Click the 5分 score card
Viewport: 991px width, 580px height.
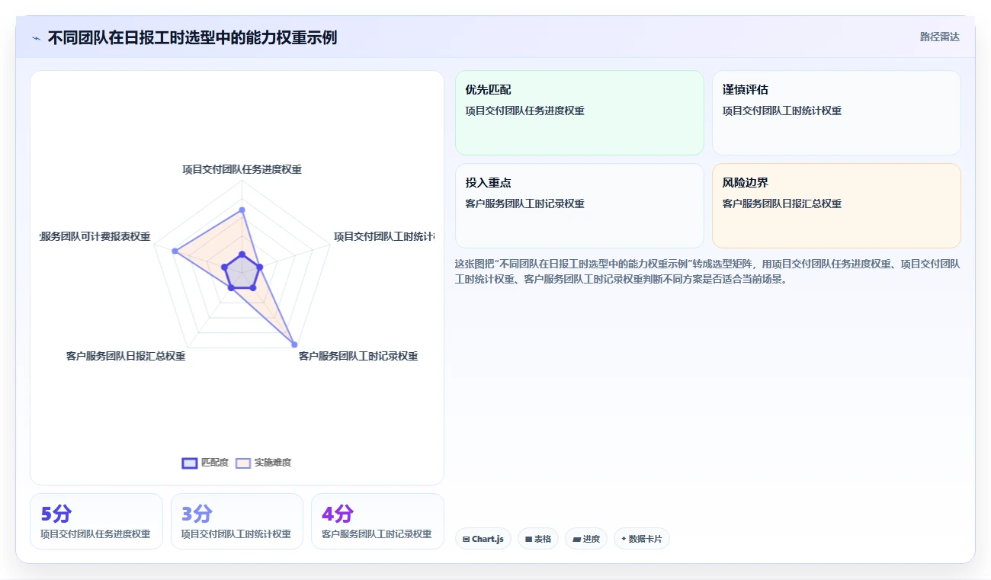(x=96, y=521)
